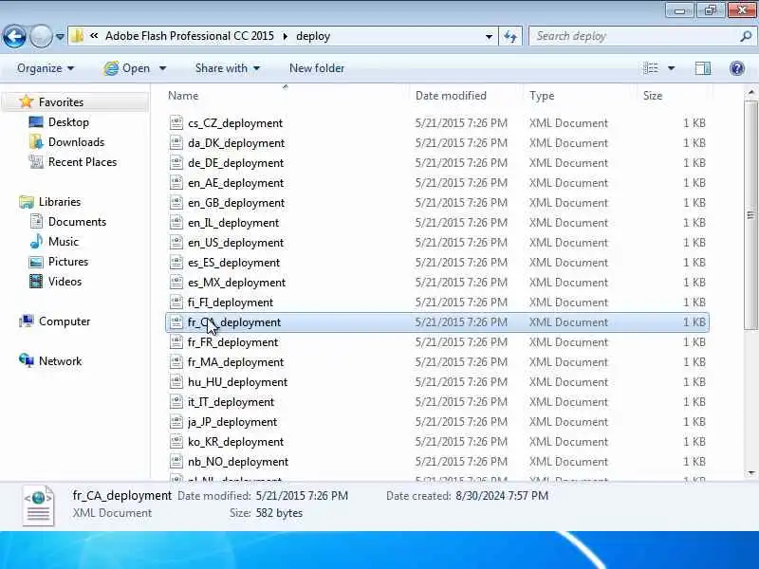Expand the Open button dropdown arrow

162,68
